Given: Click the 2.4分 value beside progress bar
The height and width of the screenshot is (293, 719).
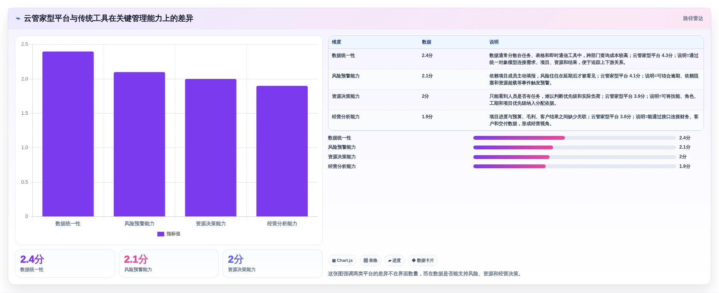Looking at the screenshot, I should [685, 138].
